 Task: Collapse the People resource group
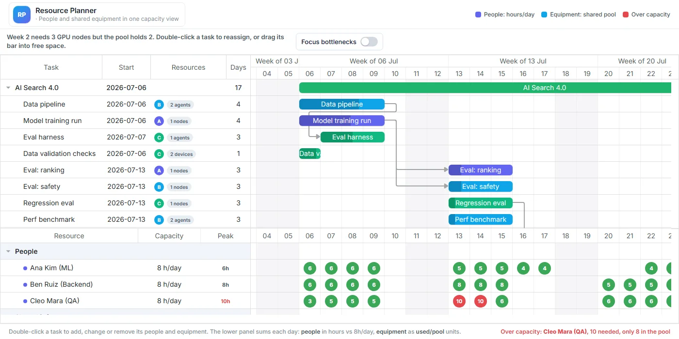(8, 251)
